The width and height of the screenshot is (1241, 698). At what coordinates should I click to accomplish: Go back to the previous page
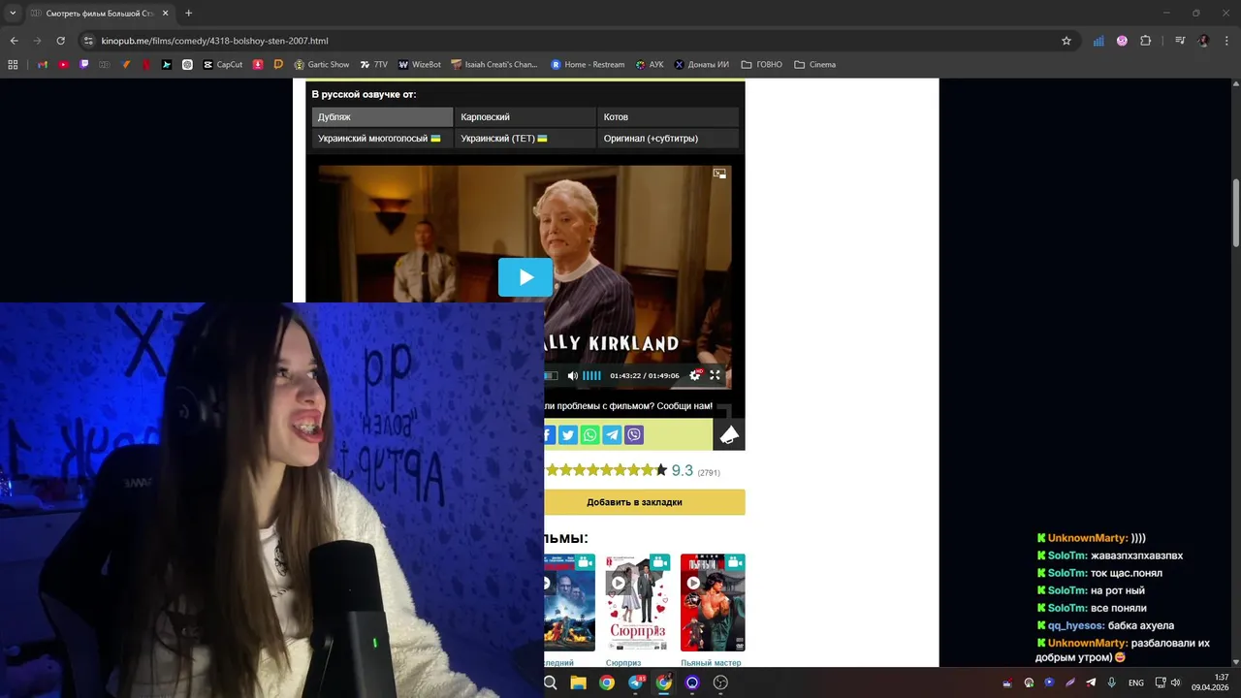[x=15, y=41]
